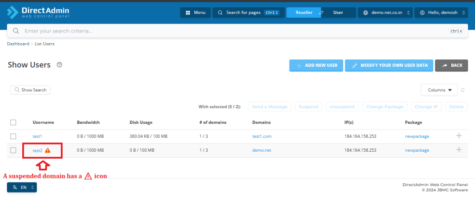
Task: Tick the checkbox for test1 row
Action: coord(13,136)
